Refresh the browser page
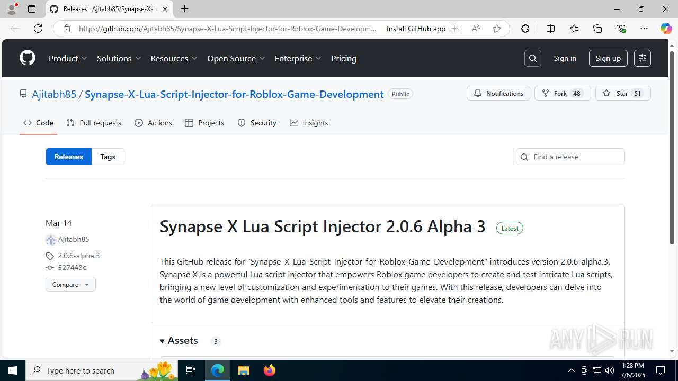Screen dimensions: 678x381 point(38,29)
